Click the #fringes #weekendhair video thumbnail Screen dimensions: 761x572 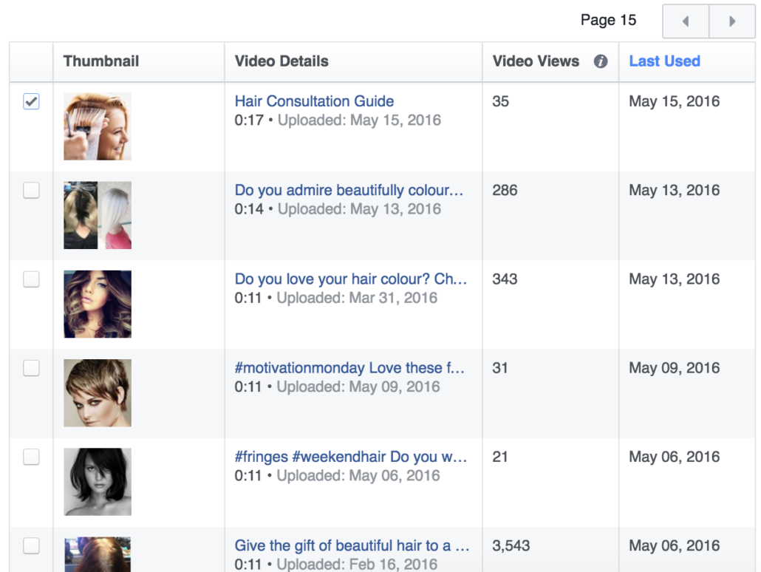tap(98, 482)
